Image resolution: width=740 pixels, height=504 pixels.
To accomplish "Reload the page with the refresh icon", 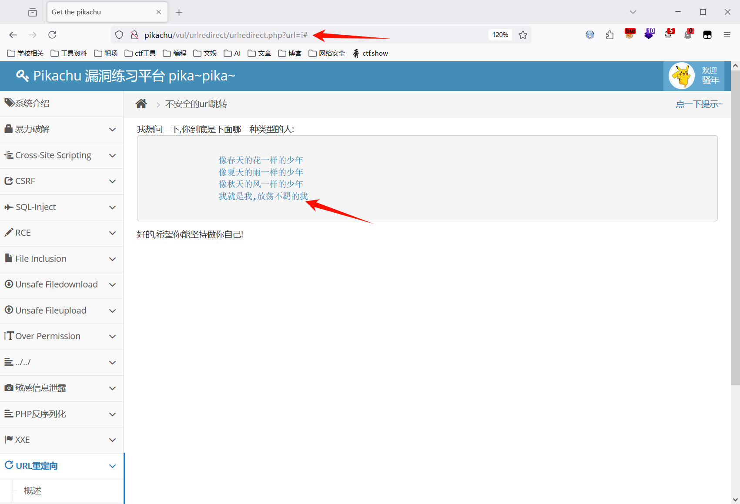I will click(52, 35).
